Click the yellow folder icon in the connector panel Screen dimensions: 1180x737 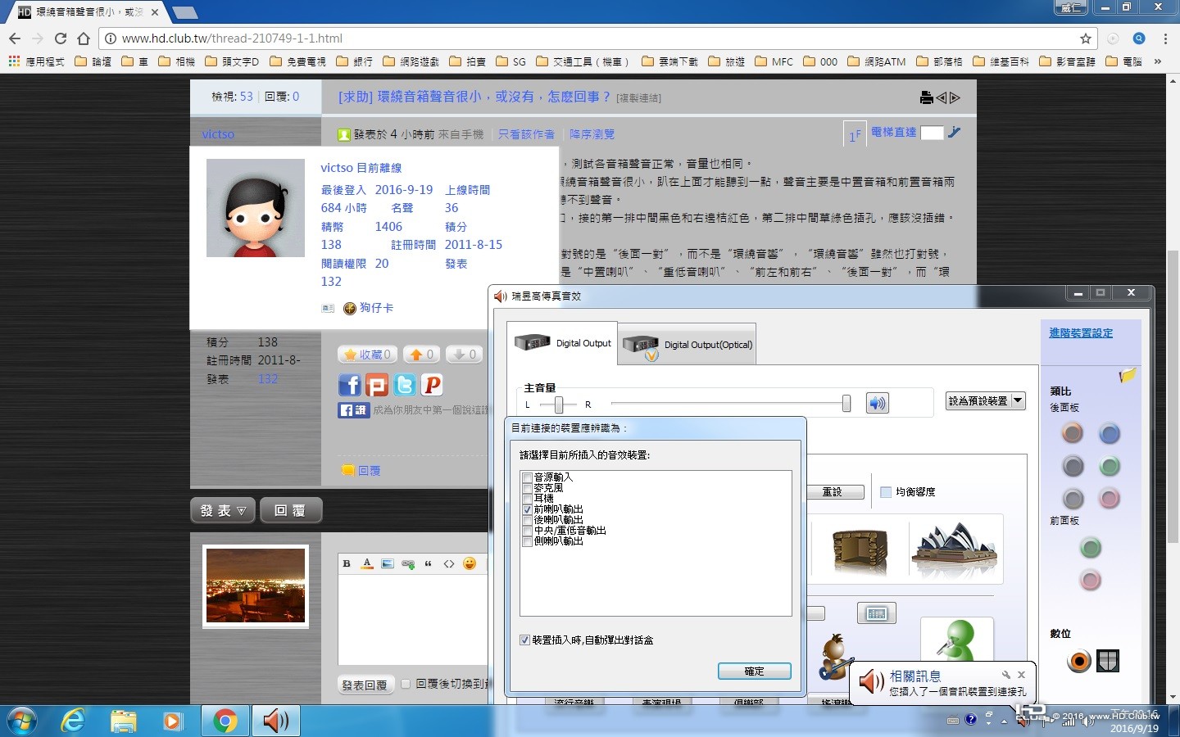pos(1128,375)
